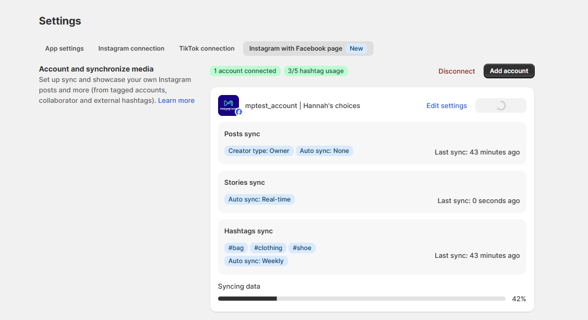The width and height of the screenshot is (588, 320).
Task: Click the #shoe hashtag tag
Action: pos(302,248)
